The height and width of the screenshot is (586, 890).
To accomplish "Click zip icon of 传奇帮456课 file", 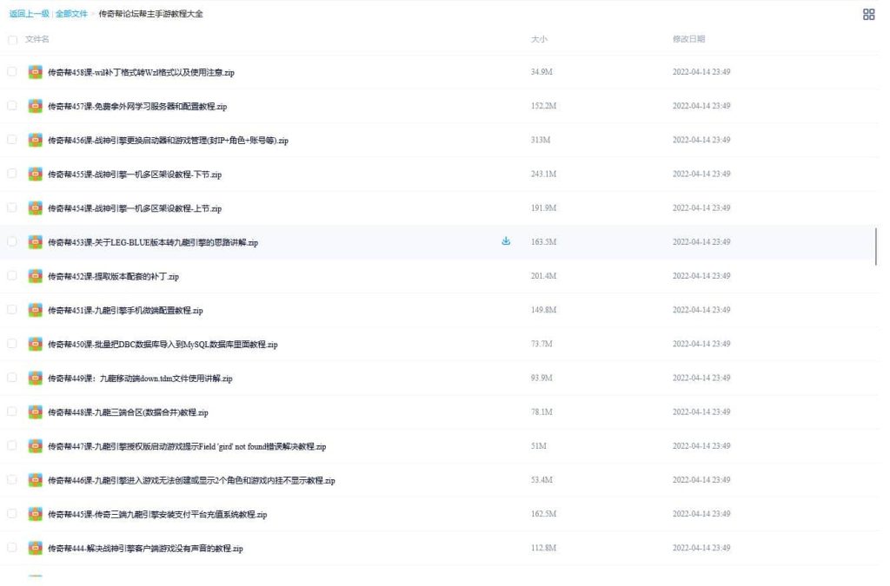I will click(35, 140).
